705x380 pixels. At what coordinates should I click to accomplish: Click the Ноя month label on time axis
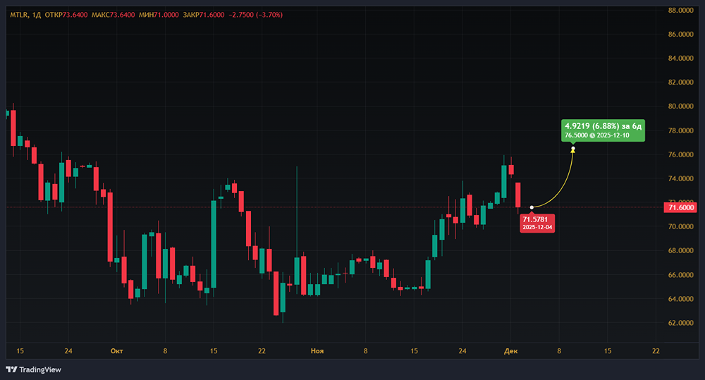point(318,350)
